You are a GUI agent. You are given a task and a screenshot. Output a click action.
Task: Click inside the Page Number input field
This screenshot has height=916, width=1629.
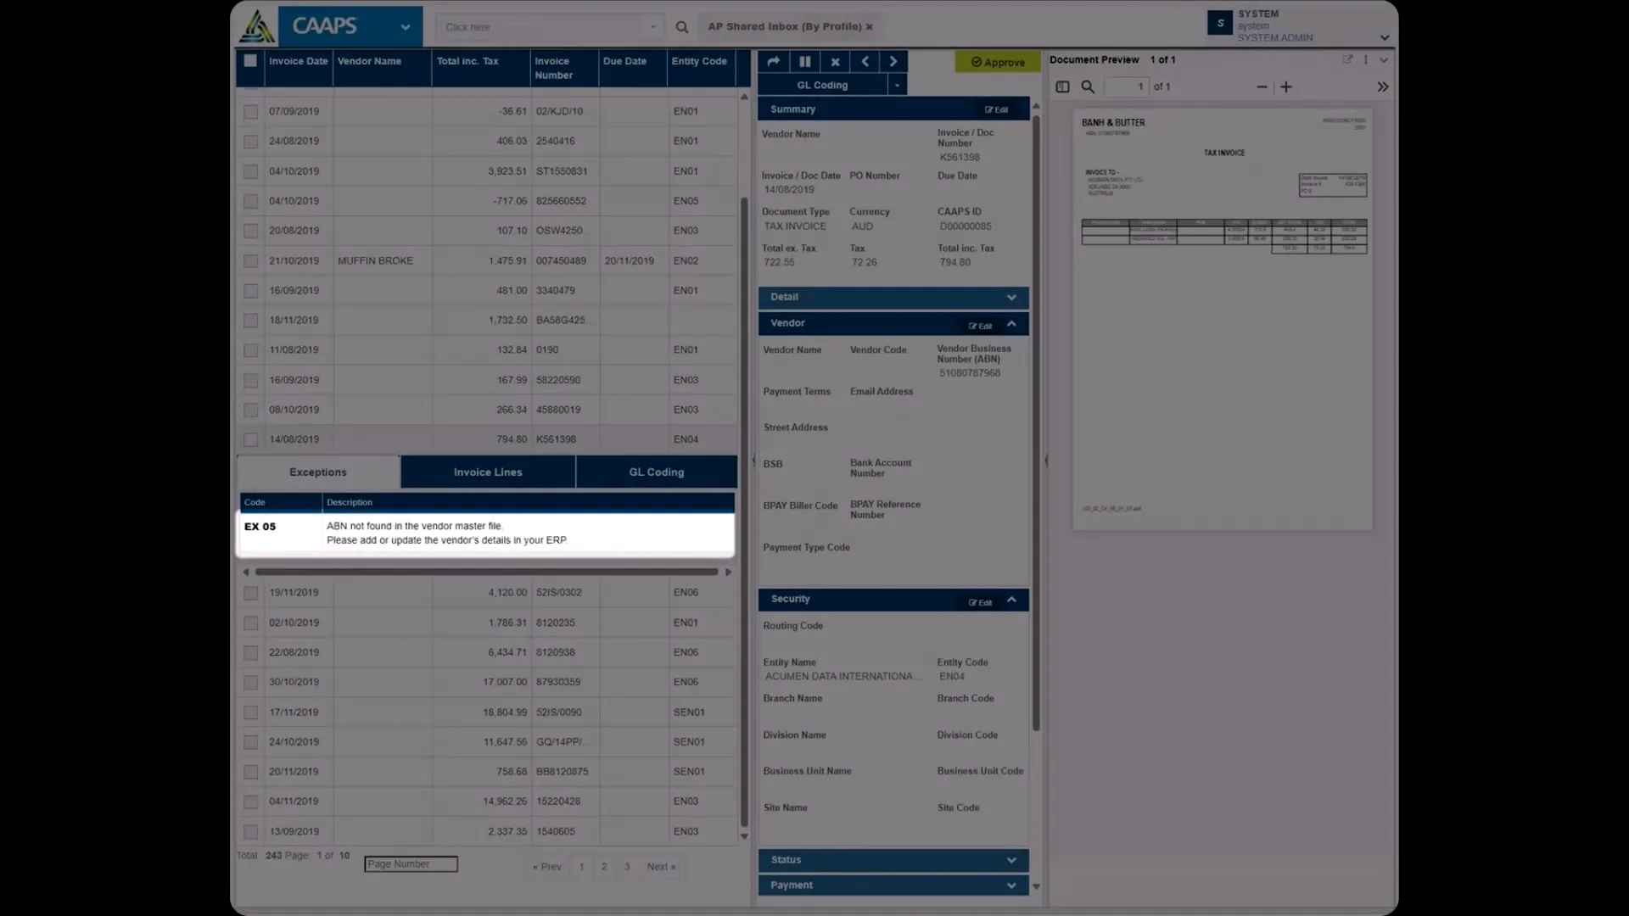click(x=410, y=863)
